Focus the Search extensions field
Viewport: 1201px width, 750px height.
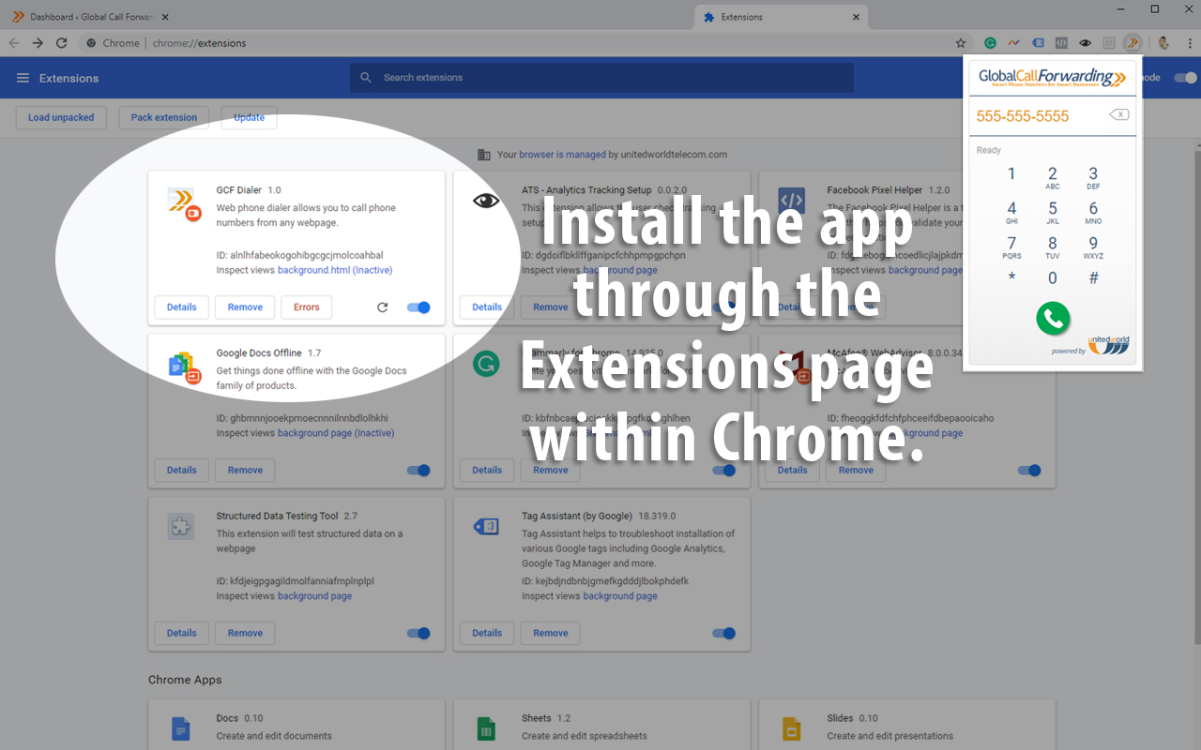(601, 78)
